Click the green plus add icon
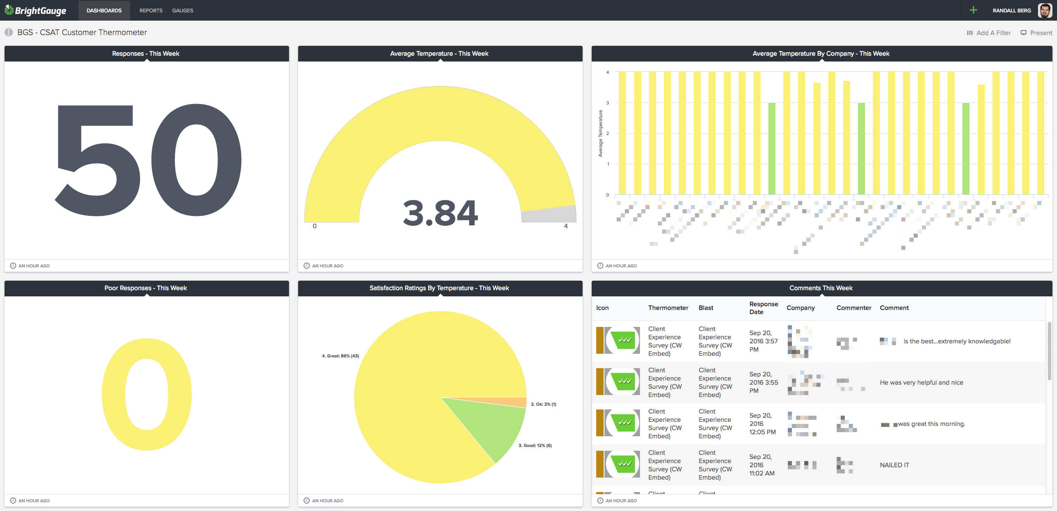 point(973,10)
